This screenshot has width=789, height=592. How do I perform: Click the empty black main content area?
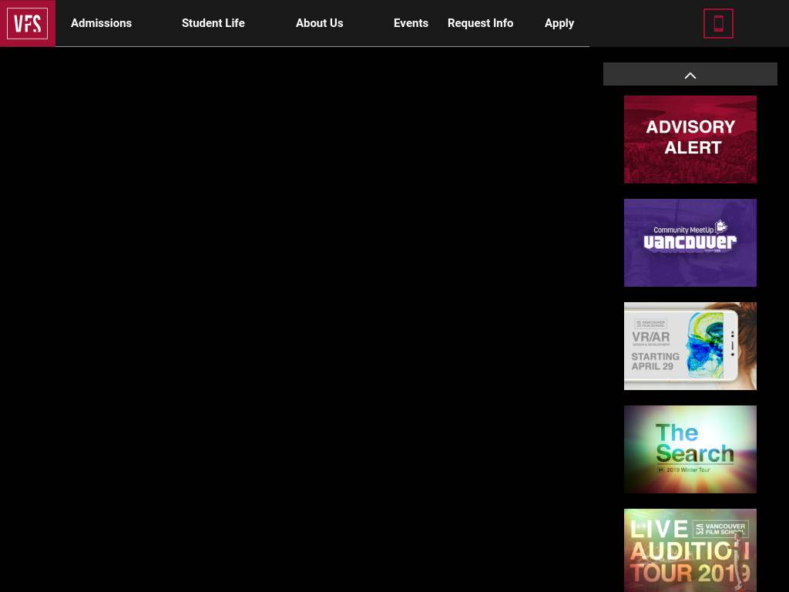294,308
